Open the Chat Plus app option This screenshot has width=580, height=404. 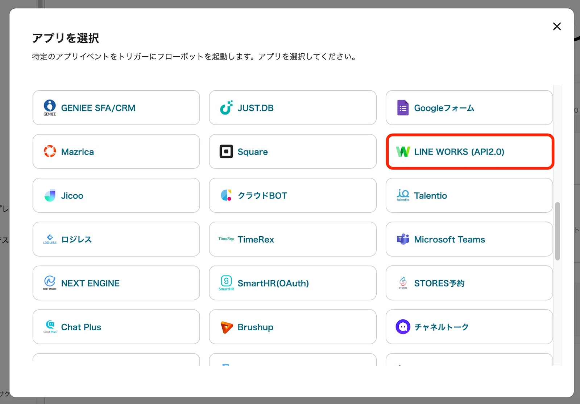click(x=116, y=327)
